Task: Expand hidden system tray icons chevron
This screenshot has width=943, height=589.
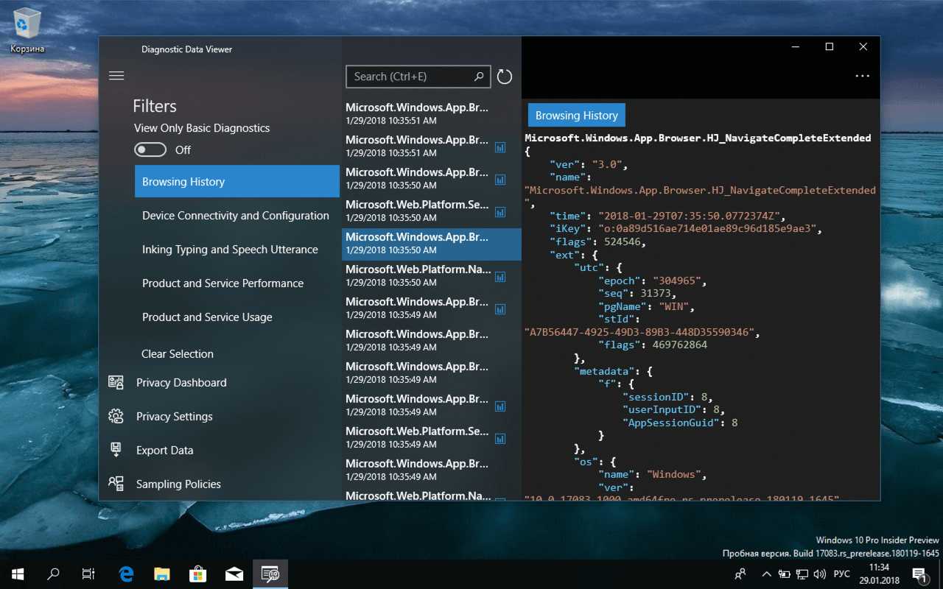Action: tap(766, 574)
